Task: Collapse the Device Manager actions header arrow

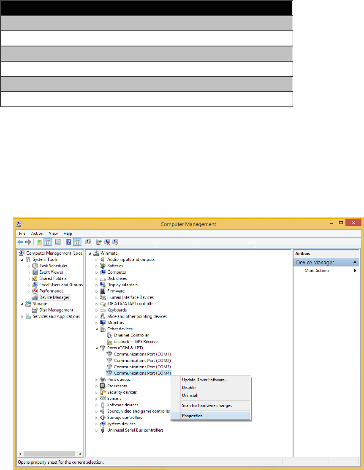Action: [x=355, y=262]
